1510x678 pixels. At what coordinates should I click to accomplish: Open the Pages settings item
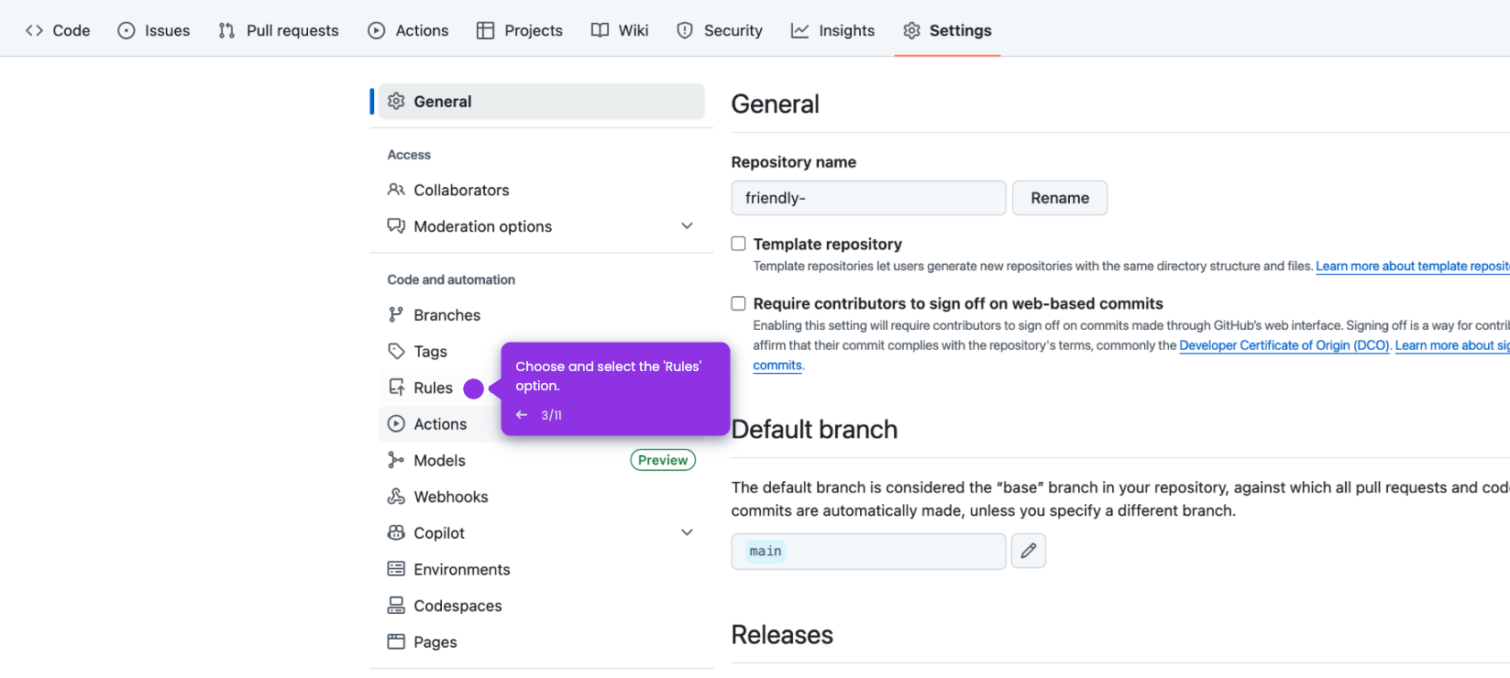tap(541, 641)
